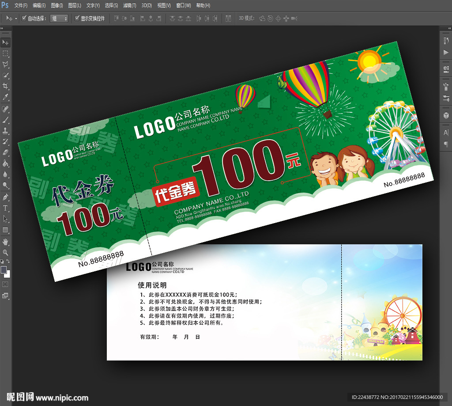
Task: Select the Hand tool
Action: [x=5, y=242]
